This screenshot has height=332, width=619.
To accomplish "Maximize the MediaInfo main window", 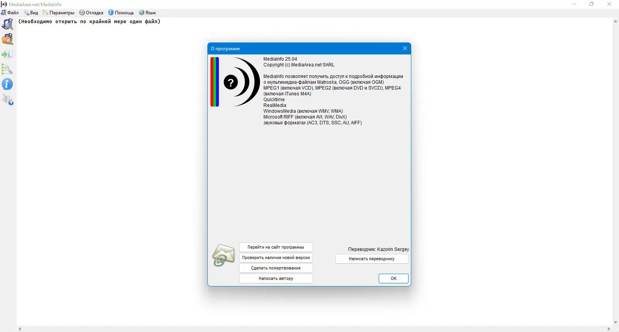I will point(592,4).
